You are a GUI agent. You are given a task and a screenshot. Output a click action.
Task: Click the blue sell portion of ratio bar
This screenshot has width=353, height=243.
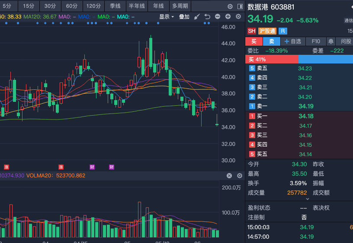[326, 59]
